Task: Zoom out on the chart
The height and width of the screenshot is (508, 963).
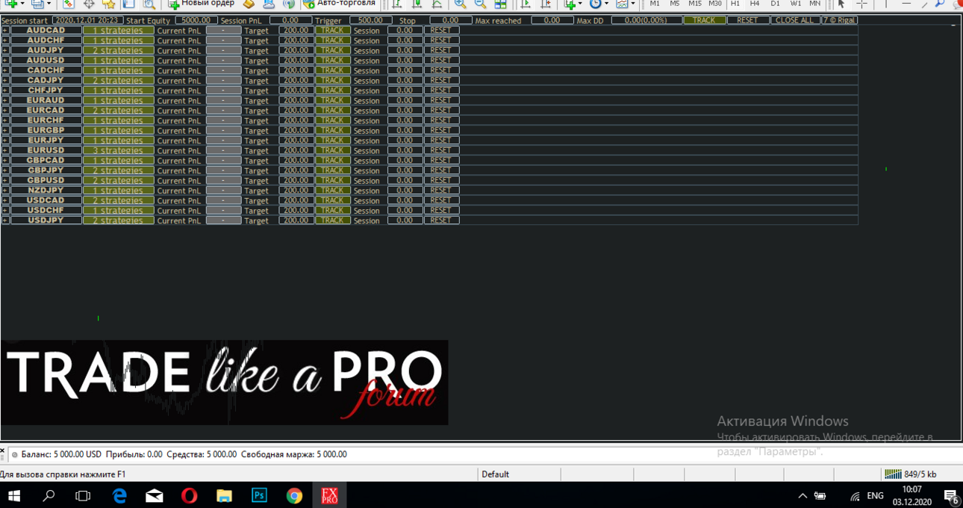Action: pos(481,4)
